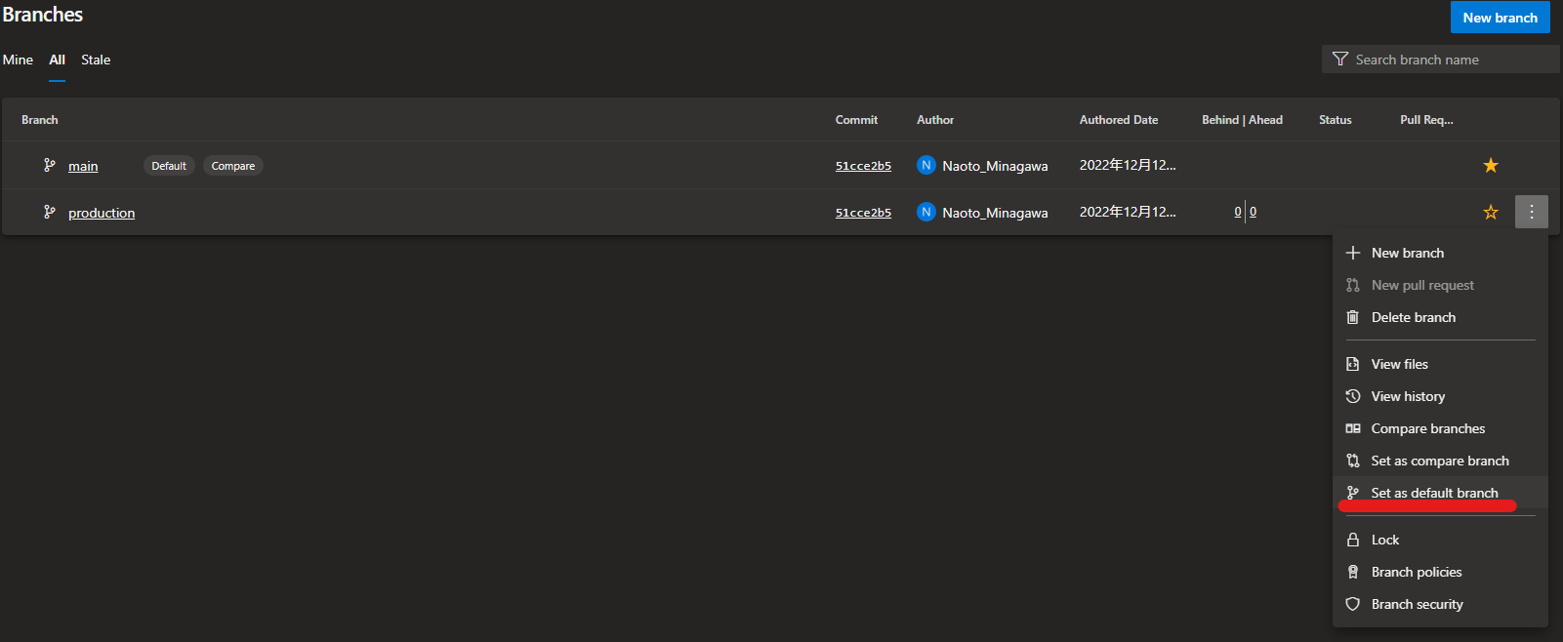Click the Compare badge on main
This screenshot has height=642, width=1563.
[x=233, y=166]
